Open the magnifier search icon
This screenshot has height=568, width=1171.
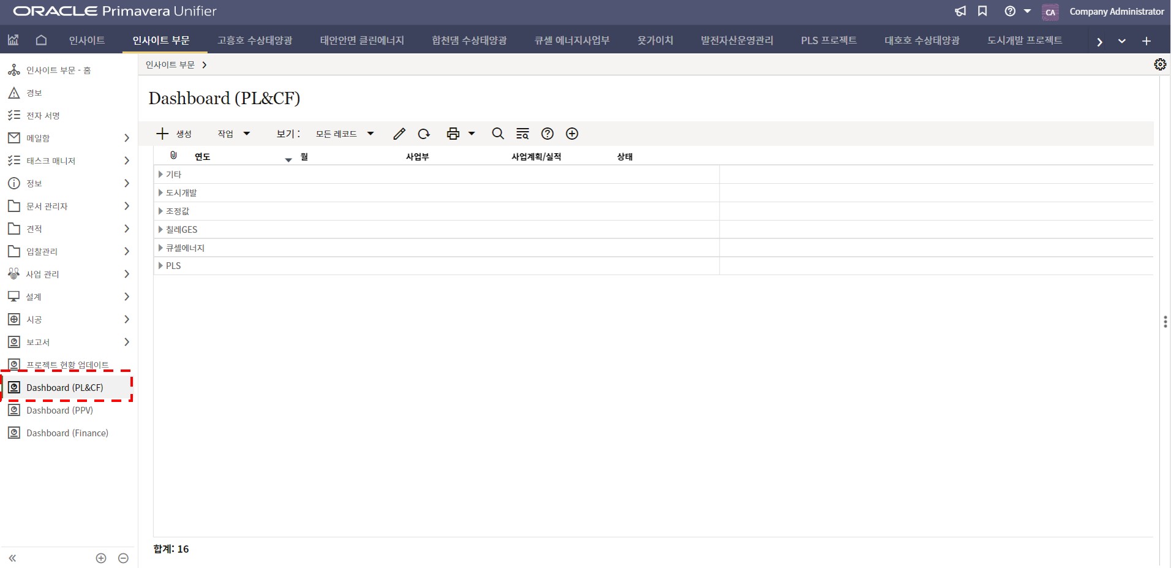point(498,134)
